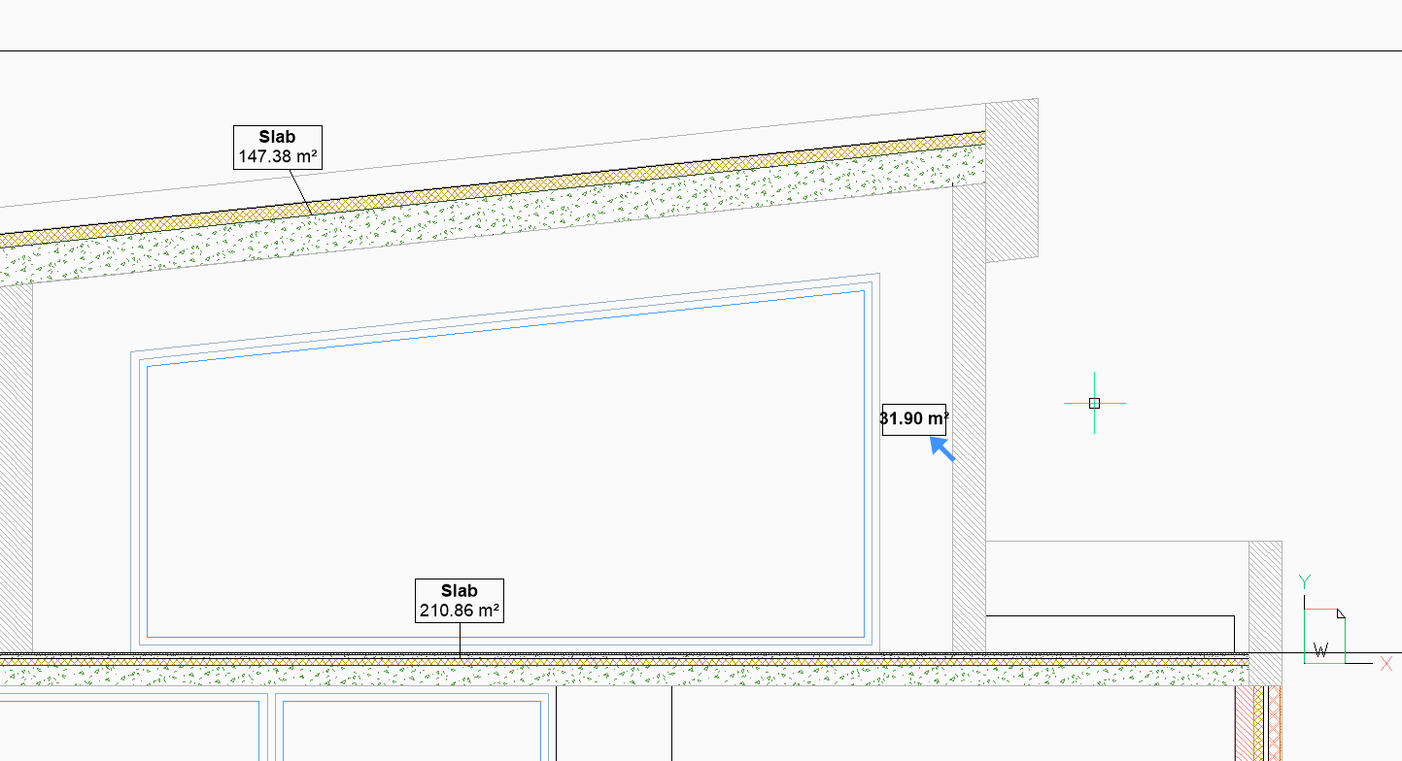
Task: Click the leader line under Slab 210.86 label
Action: click(460, 639)
